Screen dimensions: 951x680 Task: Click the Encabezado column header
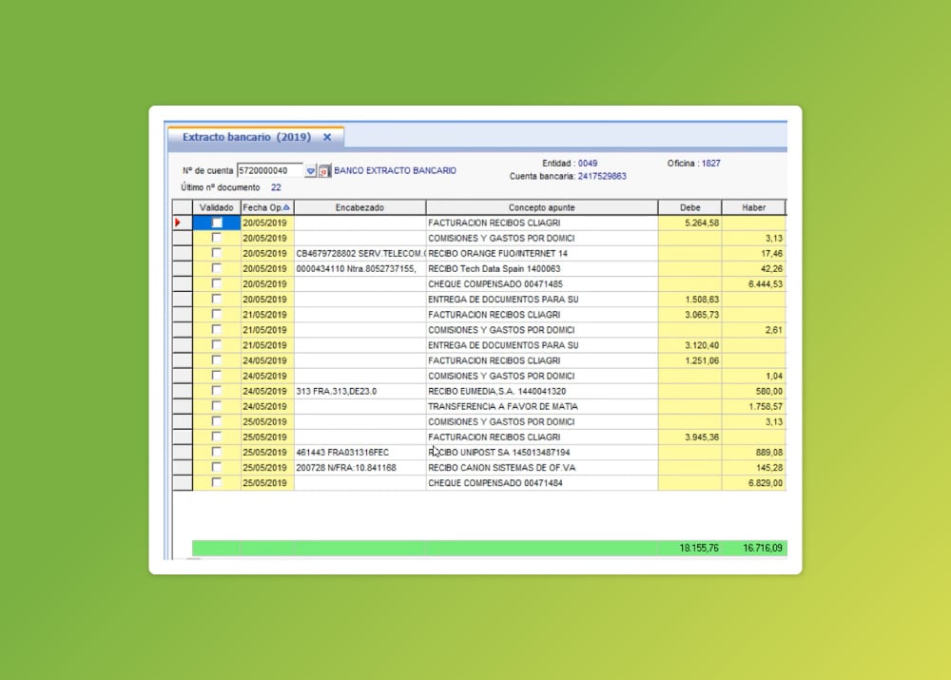click(359, 207)
